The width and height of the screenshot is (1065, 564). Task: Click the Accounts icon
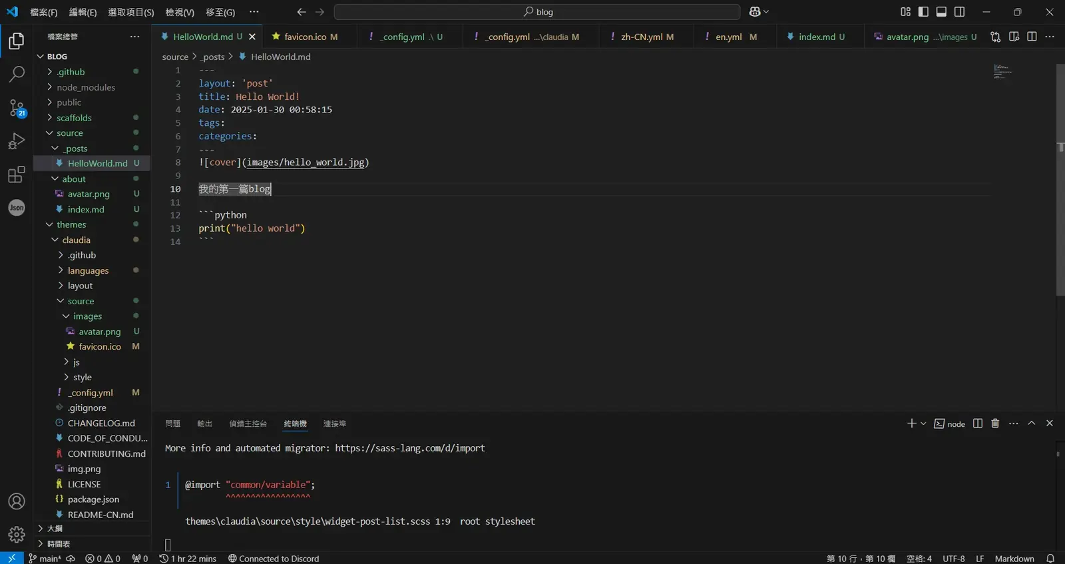point(17,501)
